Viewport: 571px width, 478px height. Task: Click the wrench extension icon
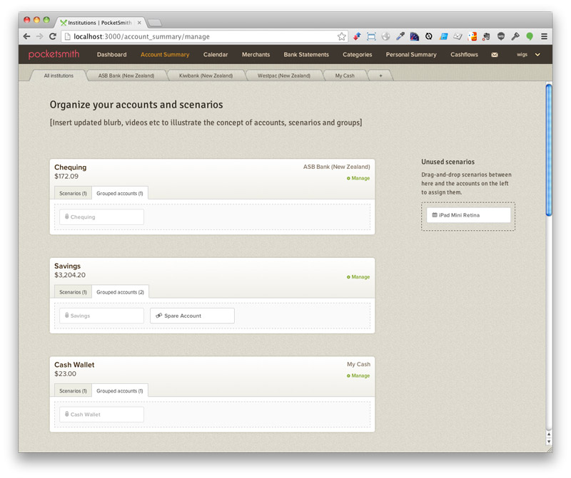tap(515, 36)
